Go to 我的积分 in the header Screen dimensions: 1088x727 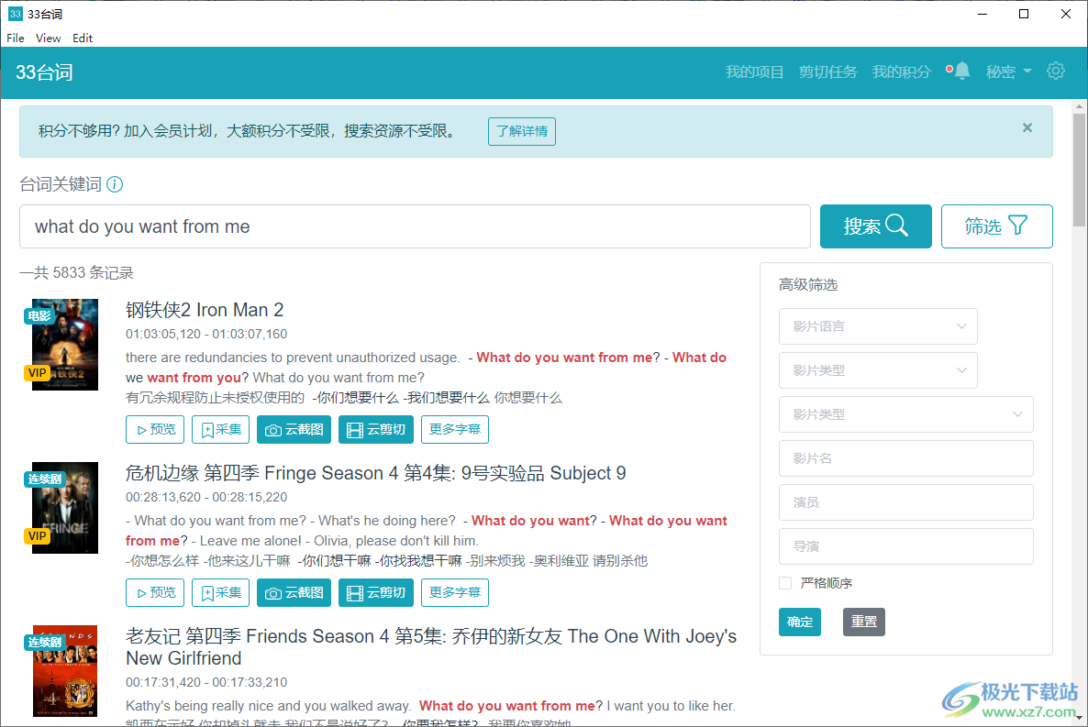(902, 72)
